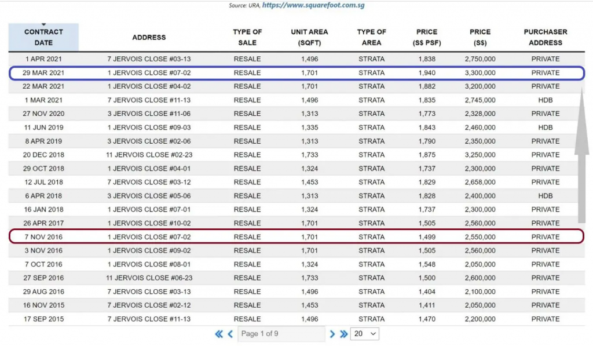Jump to the last page with double-right arrows
The width and height of the screenshot is (593, 346).
pos(343,334)
